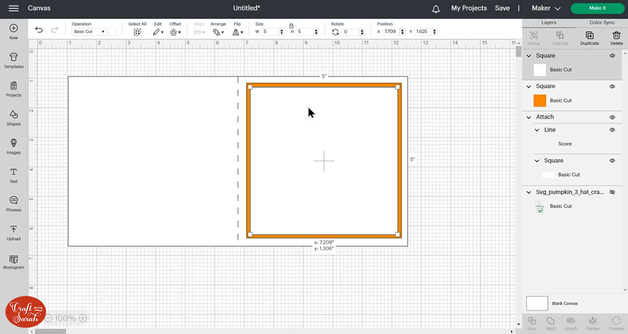This screenshot has height=334, width=628.
Task: Open the Monogram tool
Action: [14, 262]
